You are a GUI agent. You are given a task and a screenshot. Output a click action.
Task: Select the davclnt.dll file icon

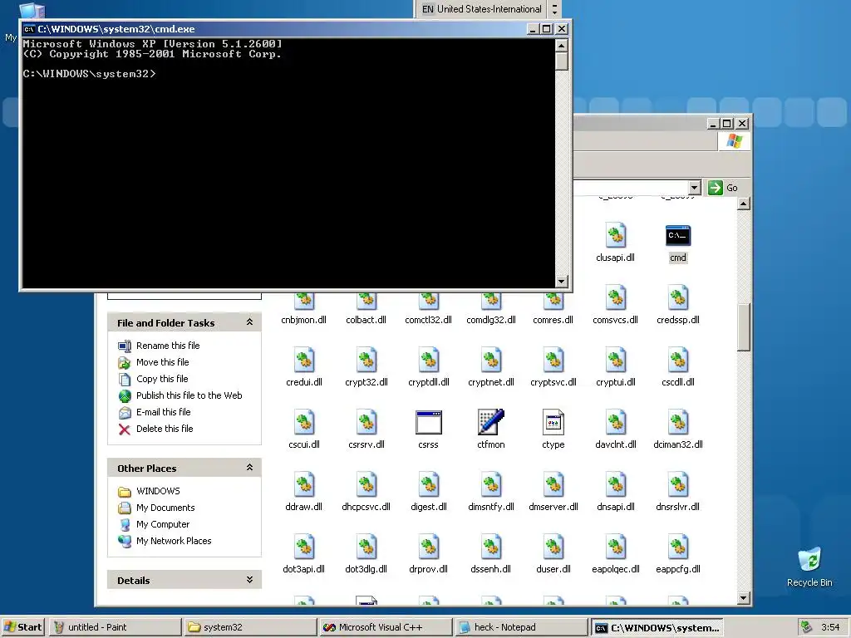tap(616, 423)
